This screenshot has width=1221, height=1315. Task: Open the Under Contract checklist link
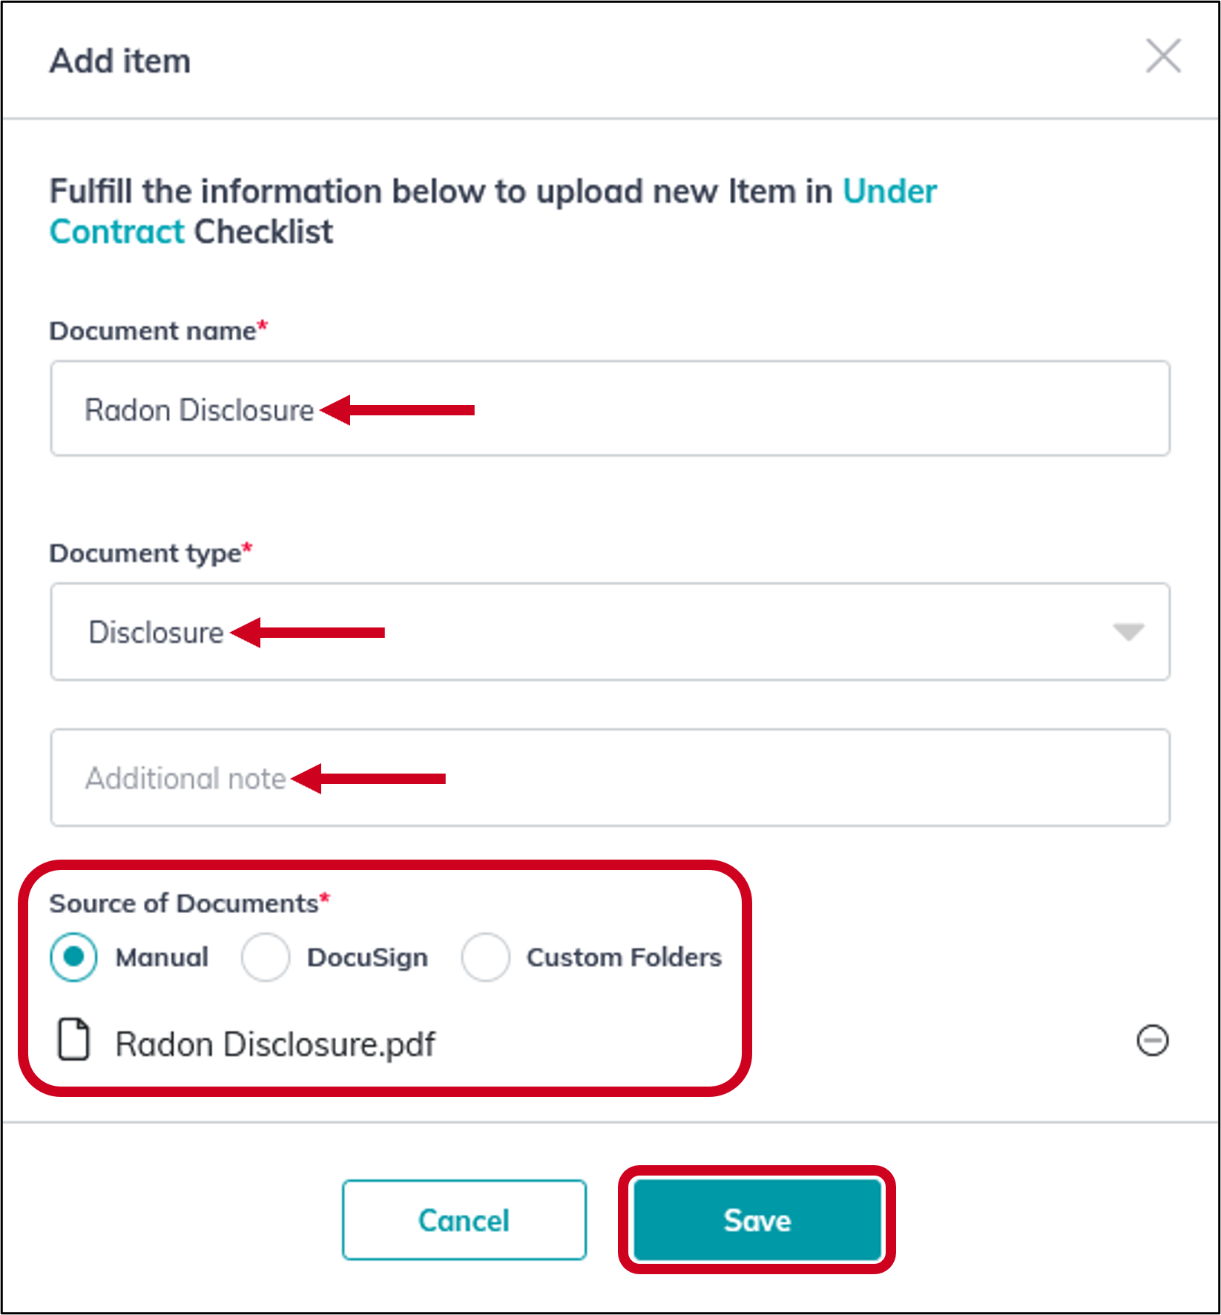pos(888,191)
